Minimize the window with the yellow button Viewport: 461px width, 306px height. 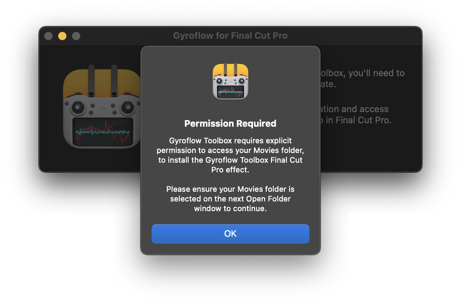coord(62,36)
